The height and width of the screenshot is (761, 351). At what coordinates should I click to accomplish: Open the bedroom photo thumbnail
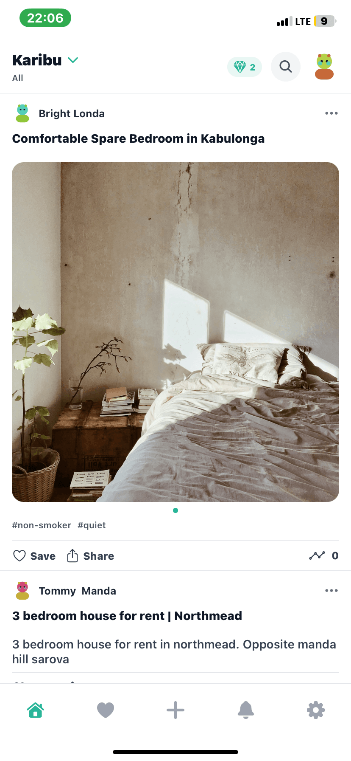[x=175, y=332]
